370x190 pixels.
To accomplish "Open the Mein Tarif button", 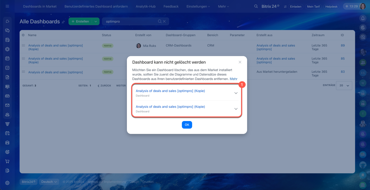I will (x=313, y=6).
